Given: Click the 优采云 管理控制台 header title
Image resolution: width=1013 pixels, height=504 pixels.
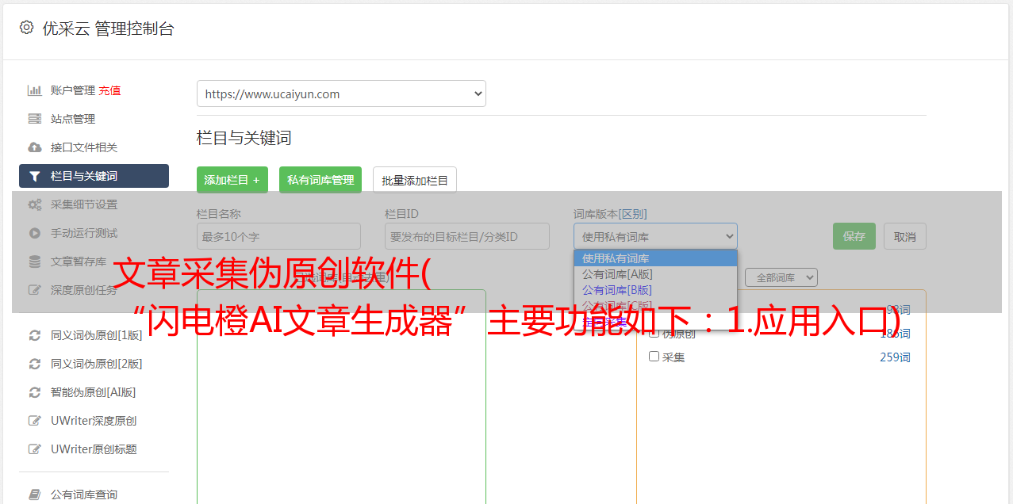Looking at the screenshot, I should [108, 29].
